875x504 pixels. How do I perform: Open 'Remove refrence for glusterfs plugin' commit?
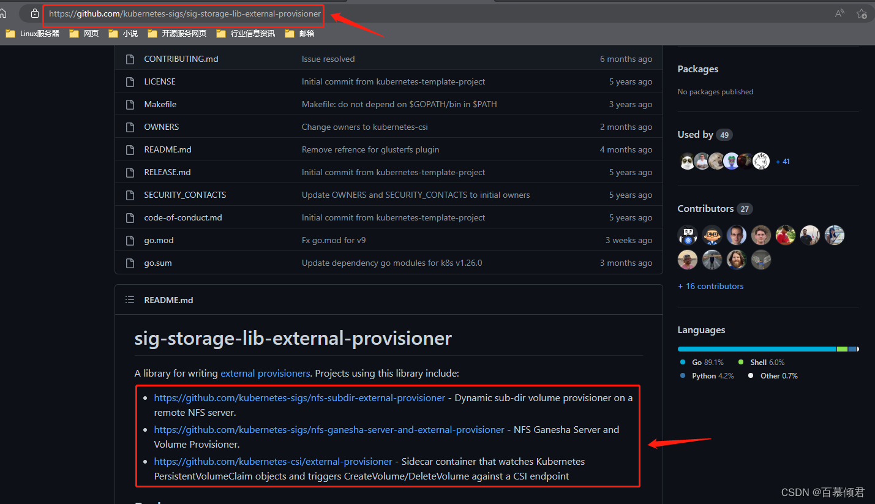pyautogui.click(x=370, y=149)
